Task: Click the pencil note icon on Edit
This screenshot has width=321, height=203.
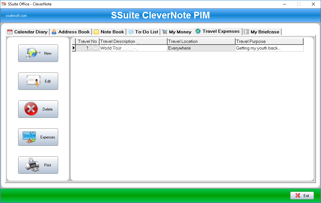Action: (x=33, y=81)
